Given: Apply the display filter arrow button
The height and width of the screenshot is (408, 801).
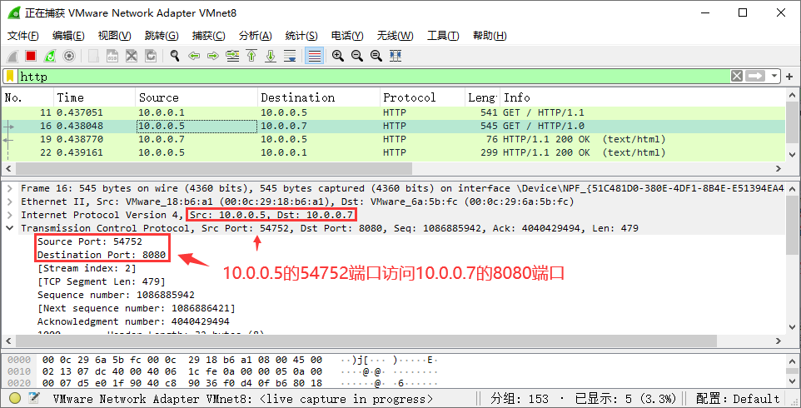Looking at the screenshot, I should (755, 76).
